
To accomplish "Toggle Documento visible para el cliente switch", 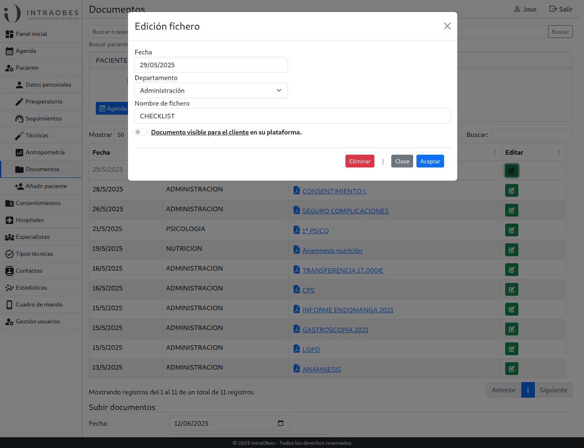I will click(x=141, y=132).
